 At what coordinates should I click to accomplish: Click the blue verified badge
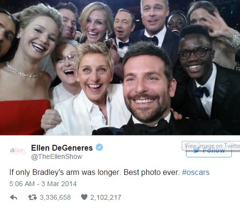99,148
